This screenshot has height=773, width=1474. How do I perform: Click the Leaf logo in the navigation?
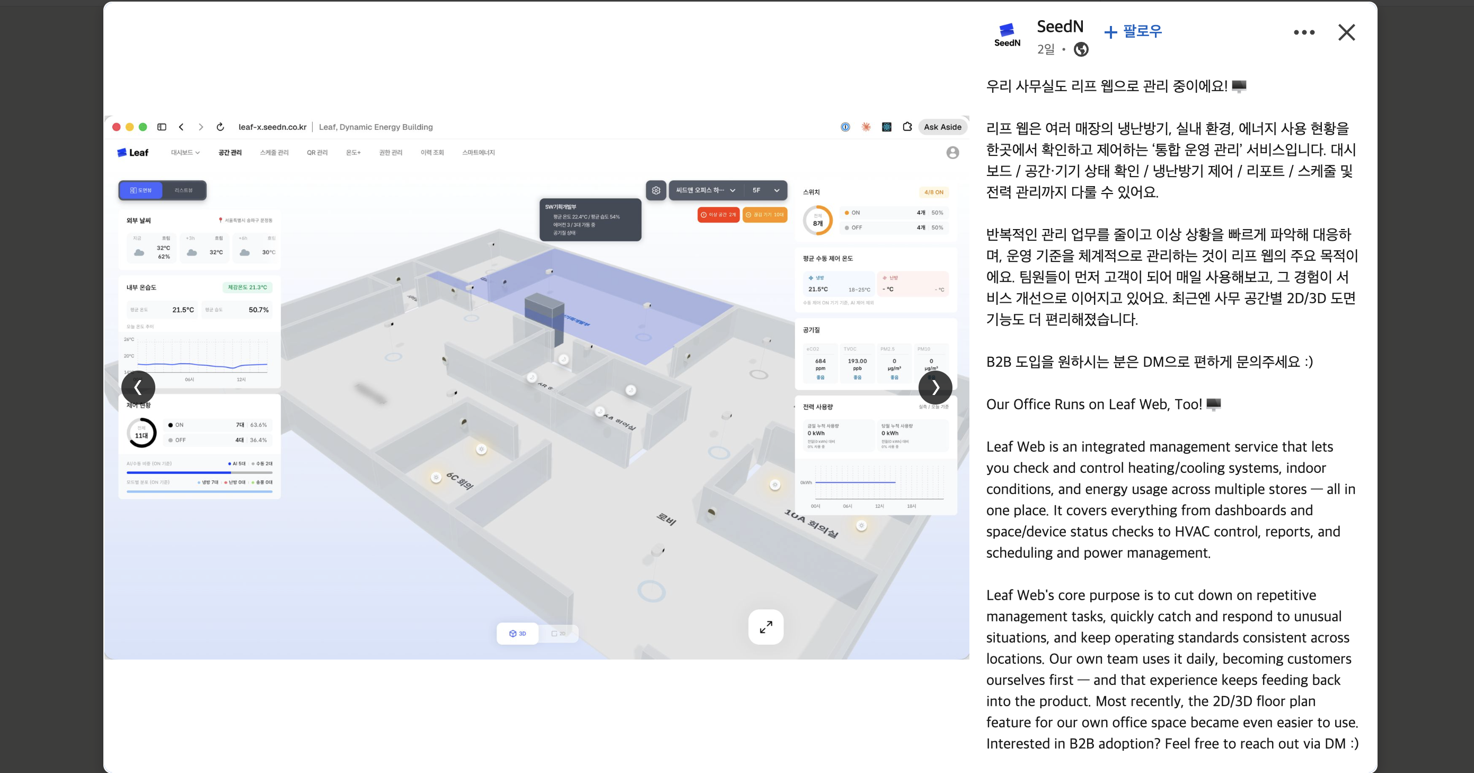tap(133, 153)
